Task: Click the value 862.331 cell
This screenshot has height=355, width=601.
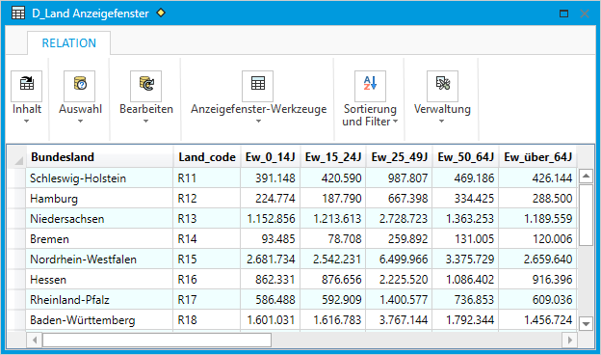Action: point(271,280)
